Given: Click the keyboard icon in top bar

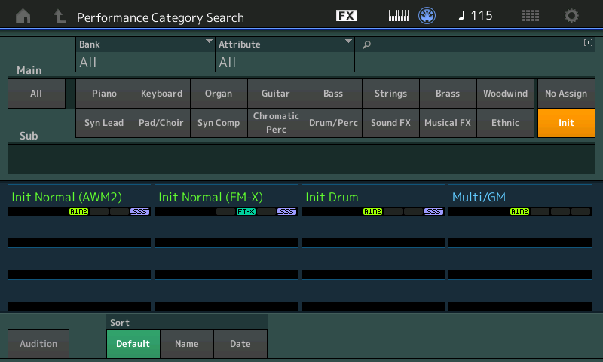Looking at the screenshot, I should point(400,16).
